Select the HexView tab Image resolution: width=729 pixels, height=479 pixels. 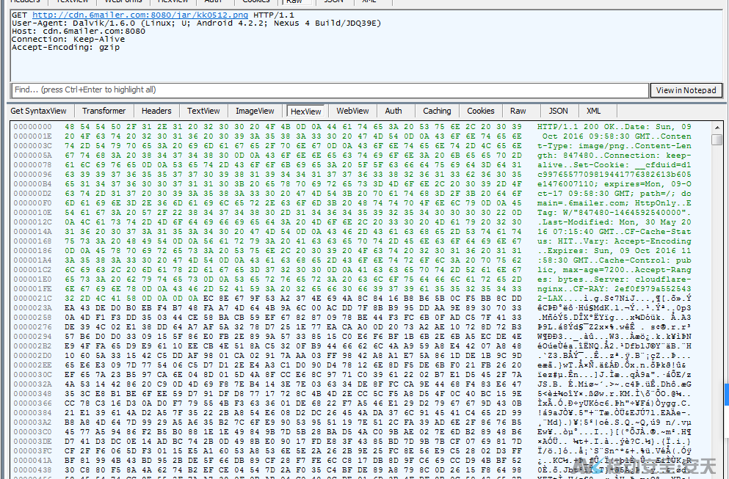tap(306, 111)
